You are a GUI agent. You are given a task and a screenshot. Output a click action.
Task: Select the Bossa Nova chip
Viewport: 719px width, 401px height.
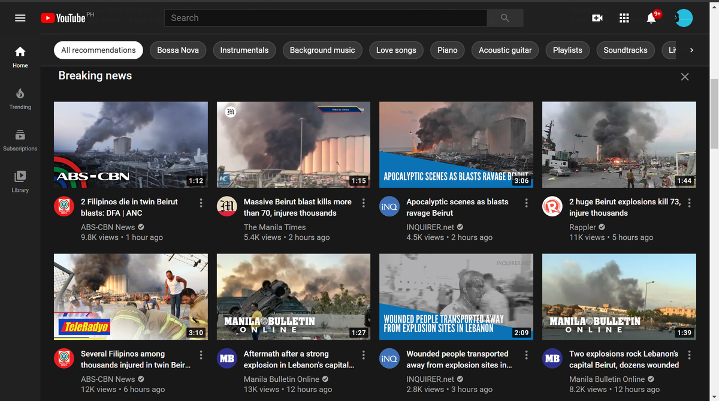tap(178, 50)
